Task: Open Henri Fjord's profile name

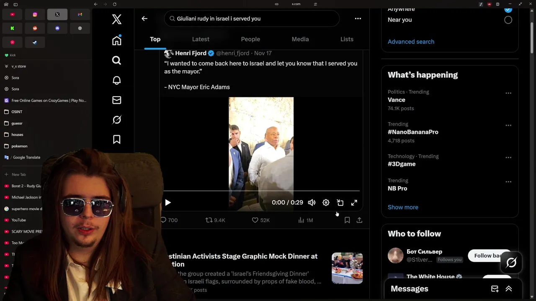Action: [x=191, y=53]
